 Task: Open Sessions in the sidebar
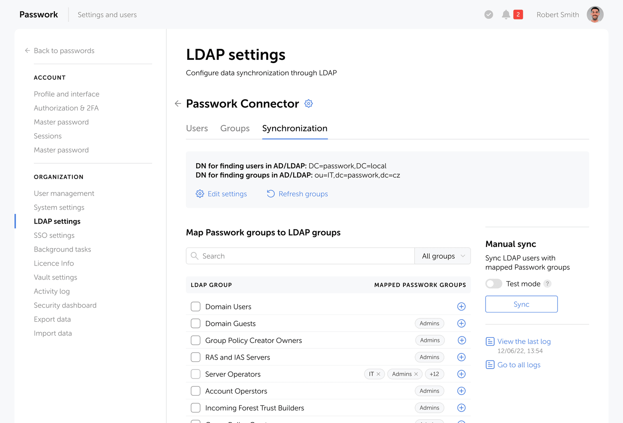coord(48,136)
